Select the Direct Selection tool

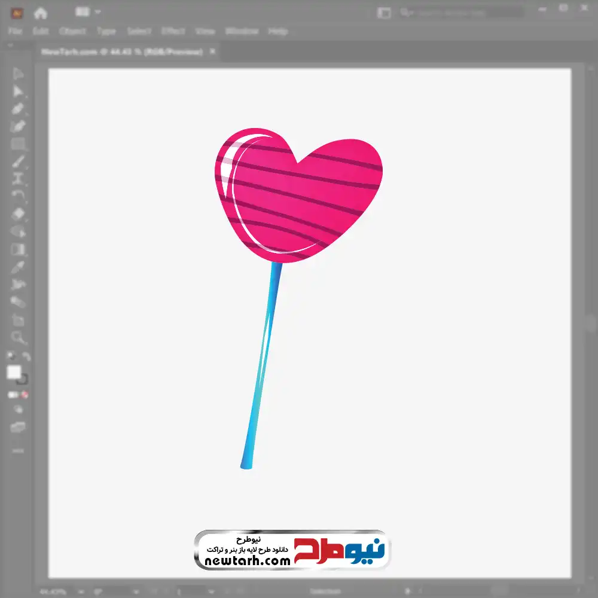[18, 91]
